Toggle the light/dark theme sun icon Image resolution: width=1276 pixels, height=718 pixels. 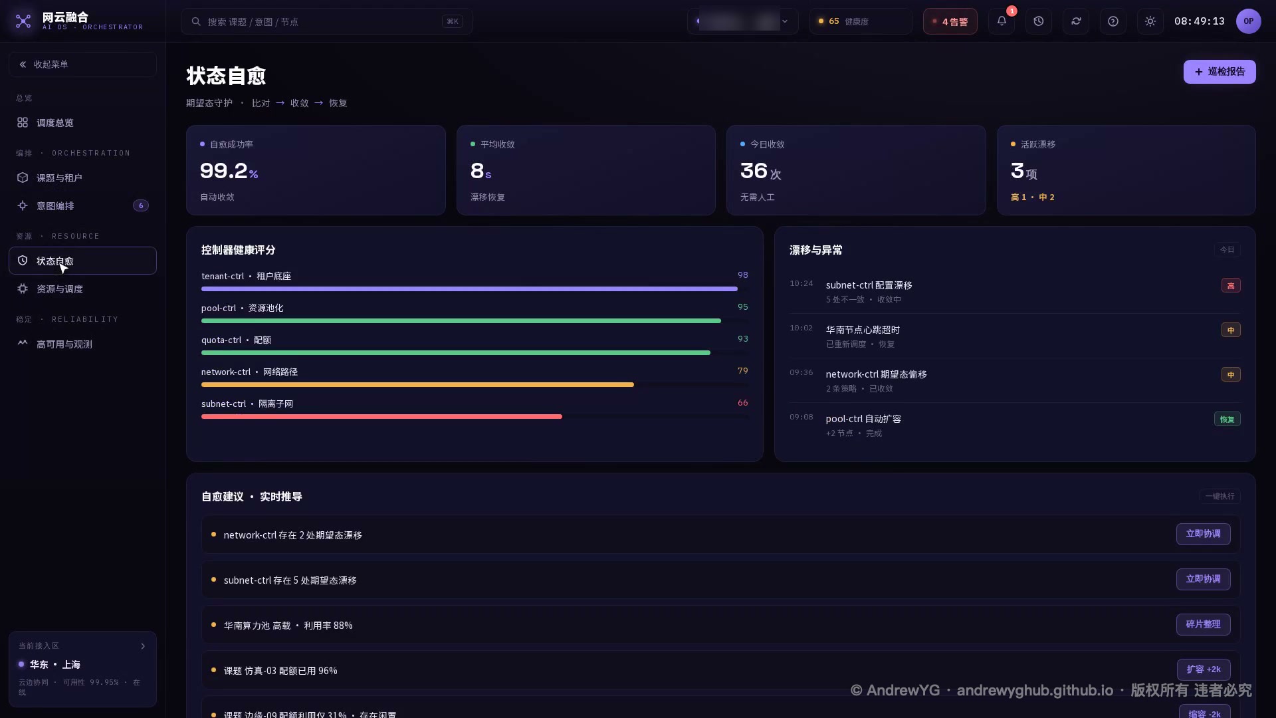click(x=1150, y=21)
